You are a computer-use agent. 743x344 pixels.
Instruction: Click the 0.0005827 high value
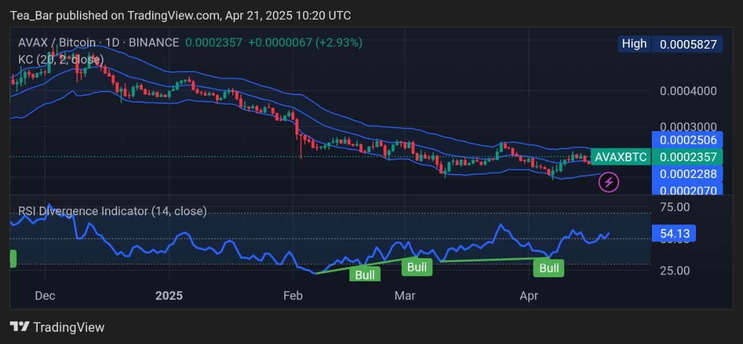pyautogui.click(x=687, y=44)
